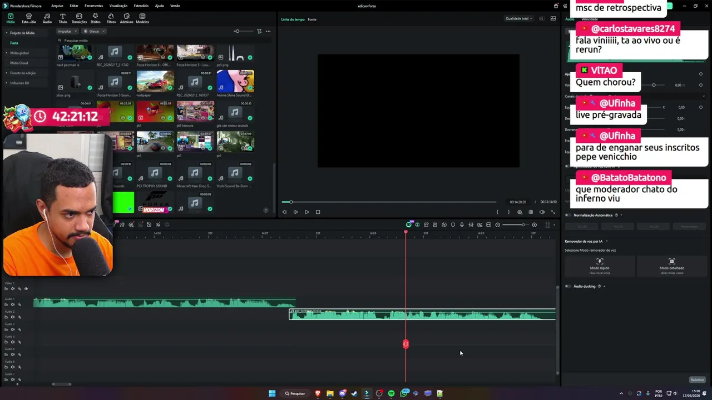Viewport: 712px width, 400px height.
Task: Open the Arquivo menu
Action: [x=57, y=6]
